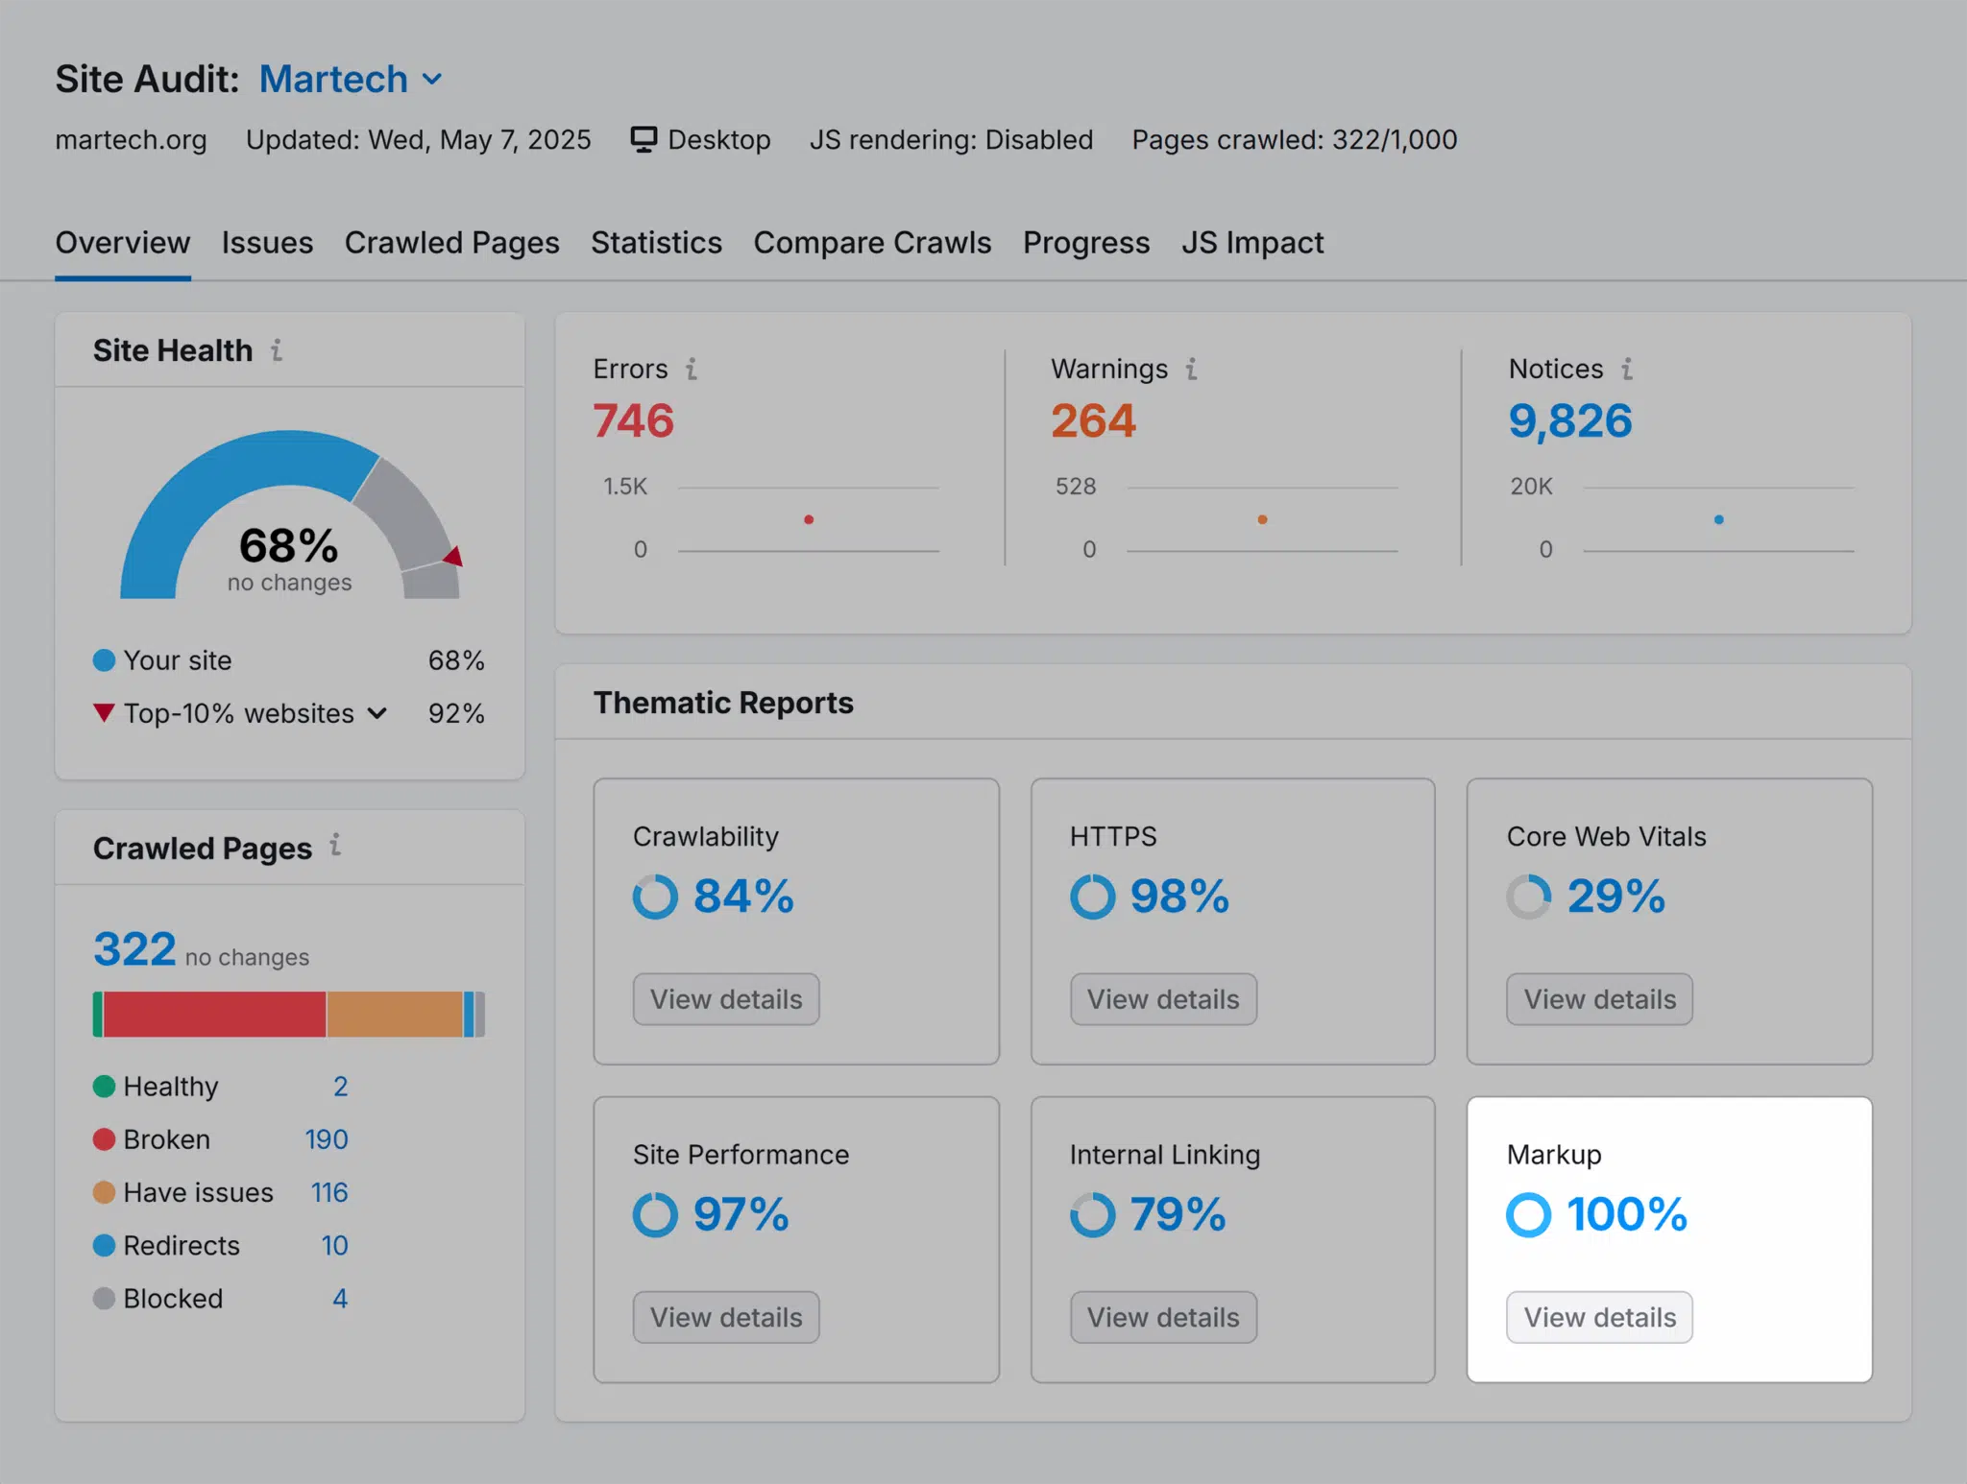
Task: Open the 746 errors count
Action: (x=633, y=420)
